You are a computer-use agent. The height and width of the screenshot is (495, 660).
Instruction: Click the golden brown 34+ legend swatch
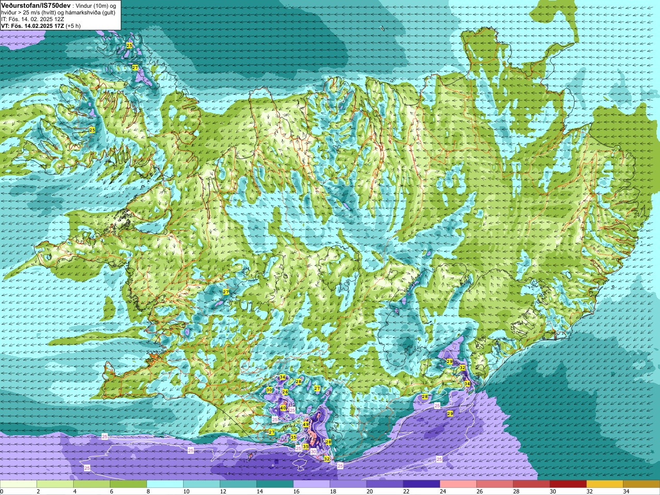coord(641,484)
